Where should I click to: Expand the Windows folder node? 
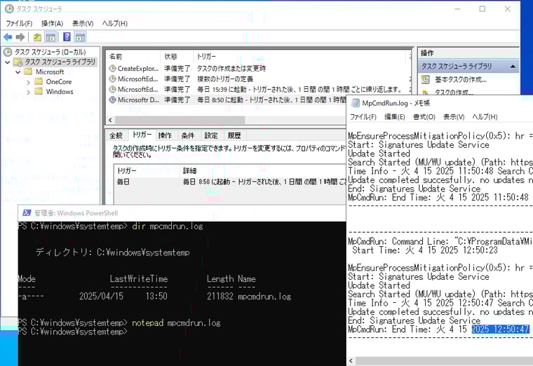29,92
